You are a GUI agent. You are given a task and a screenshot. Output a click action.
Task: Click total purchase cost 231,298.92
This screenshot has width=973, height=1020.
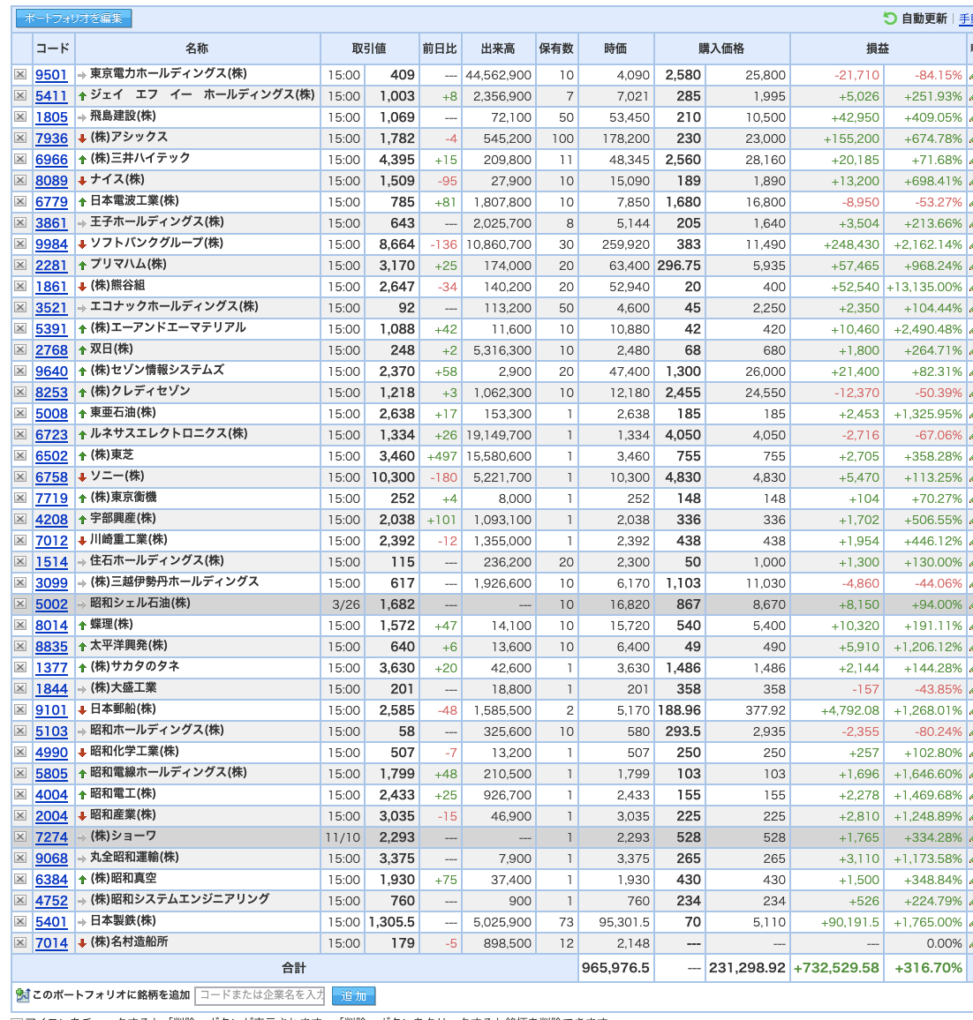tap(747, 968)
